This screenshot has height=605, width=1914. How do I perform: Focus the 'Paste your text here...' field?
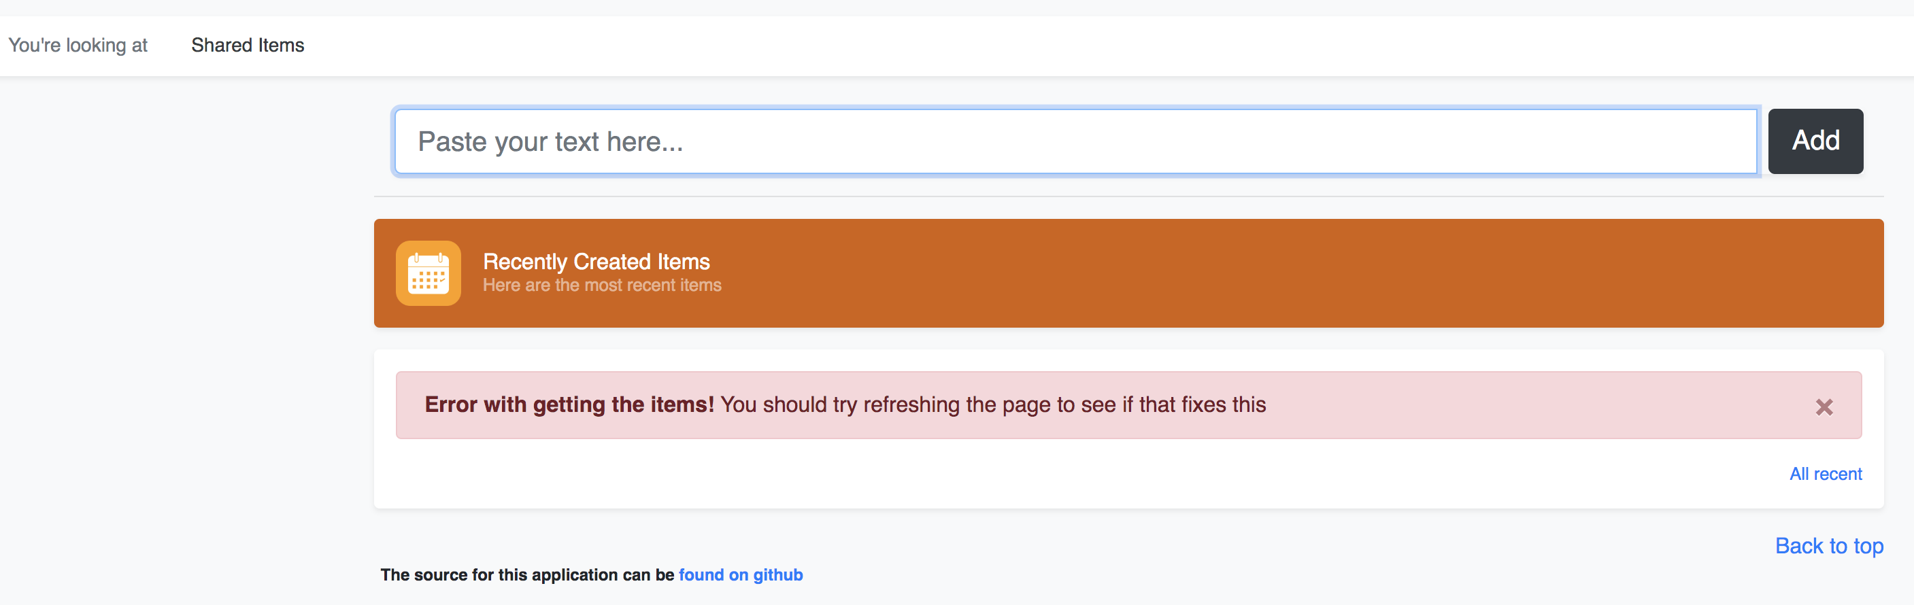[1076, 141]
